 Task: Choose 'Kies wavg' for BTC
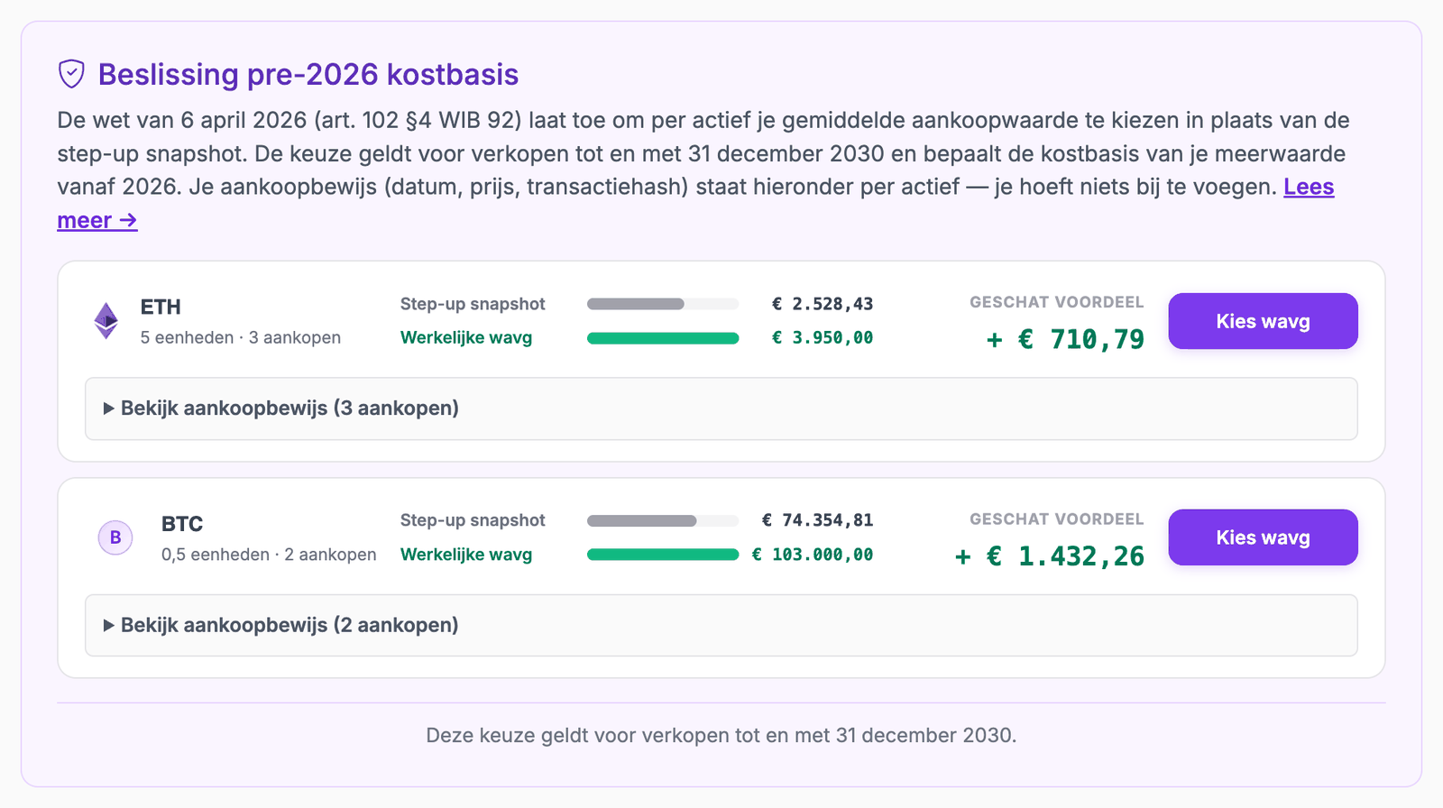point(1263,537)
